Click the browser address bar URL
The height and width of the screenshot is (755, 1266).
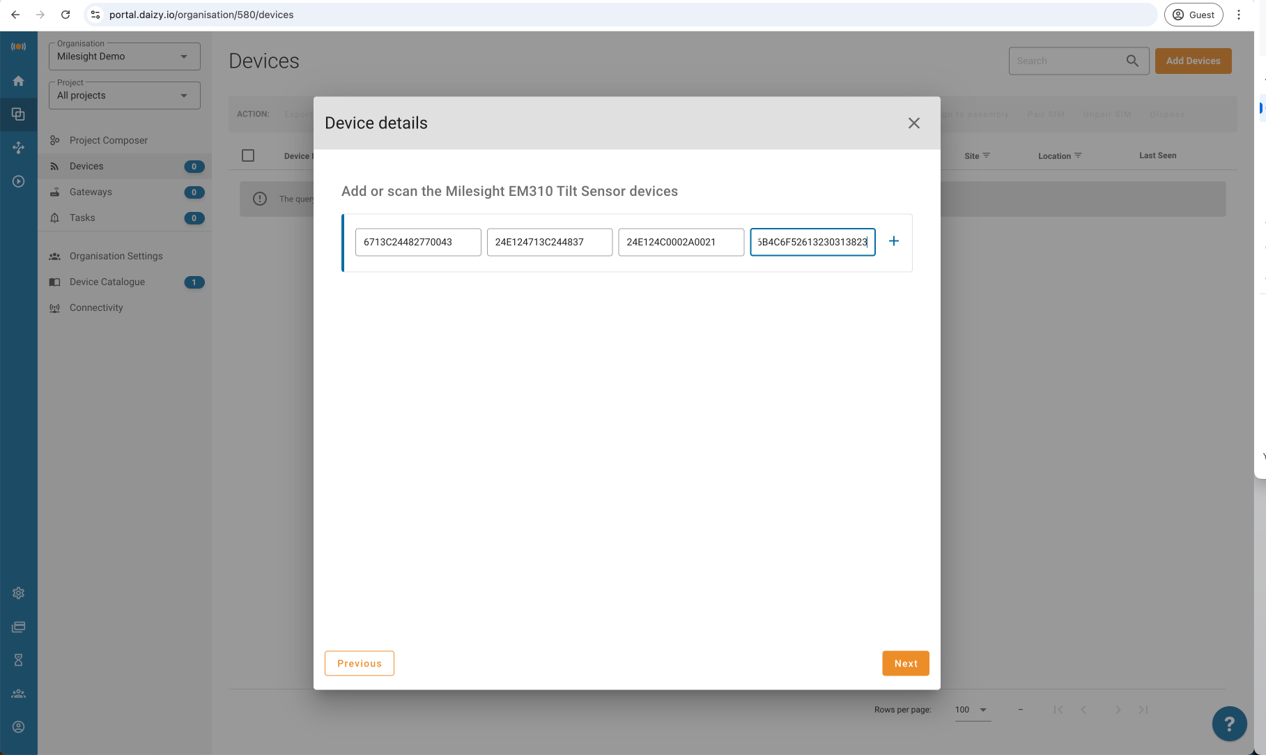tap(201, 15)
